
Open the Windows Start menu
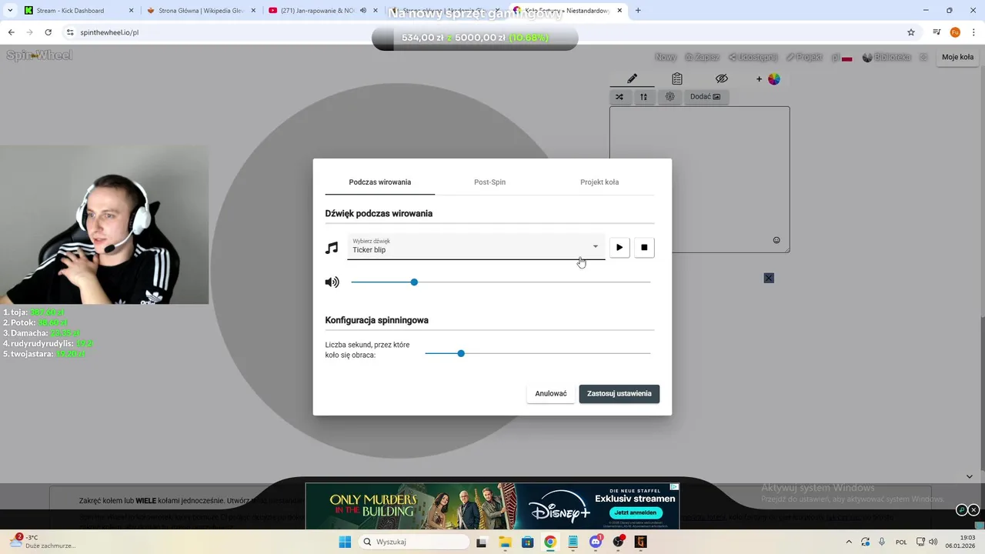[345, 542]
